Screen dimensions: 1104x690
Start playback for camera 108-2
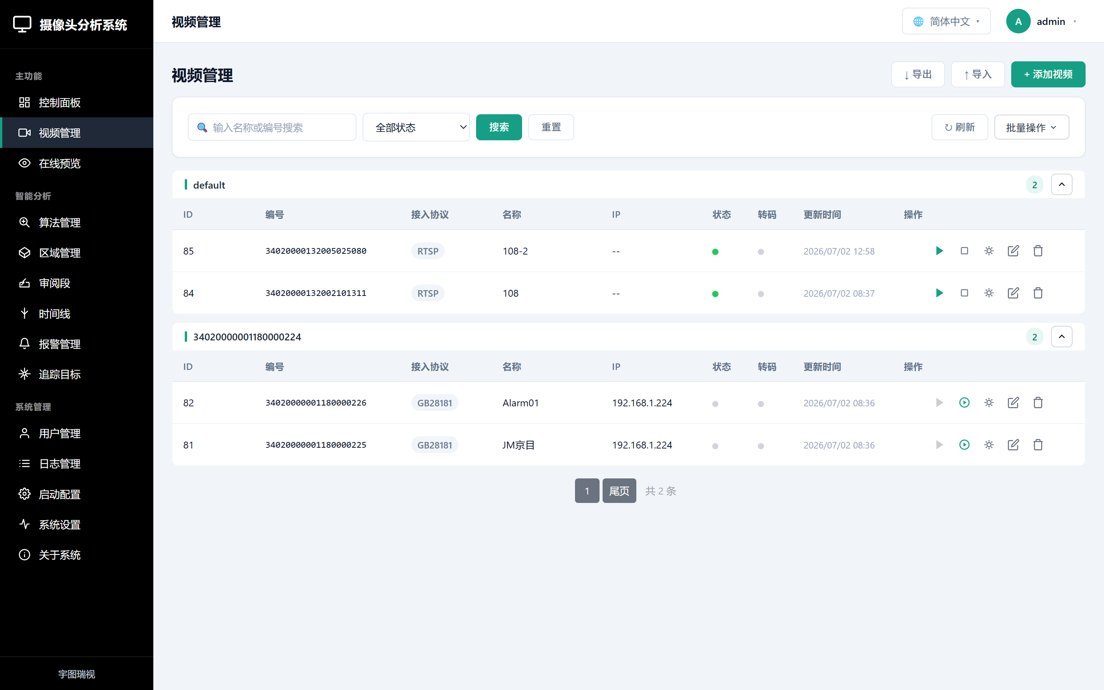(939, 251)
